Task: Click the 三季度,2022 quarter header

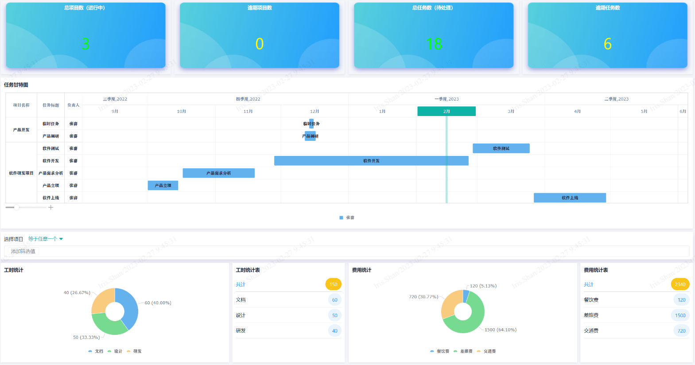Action: 115,99
